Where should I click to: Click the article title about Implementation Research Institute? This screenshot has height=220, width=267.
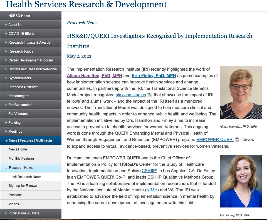(x=160, y=41)
